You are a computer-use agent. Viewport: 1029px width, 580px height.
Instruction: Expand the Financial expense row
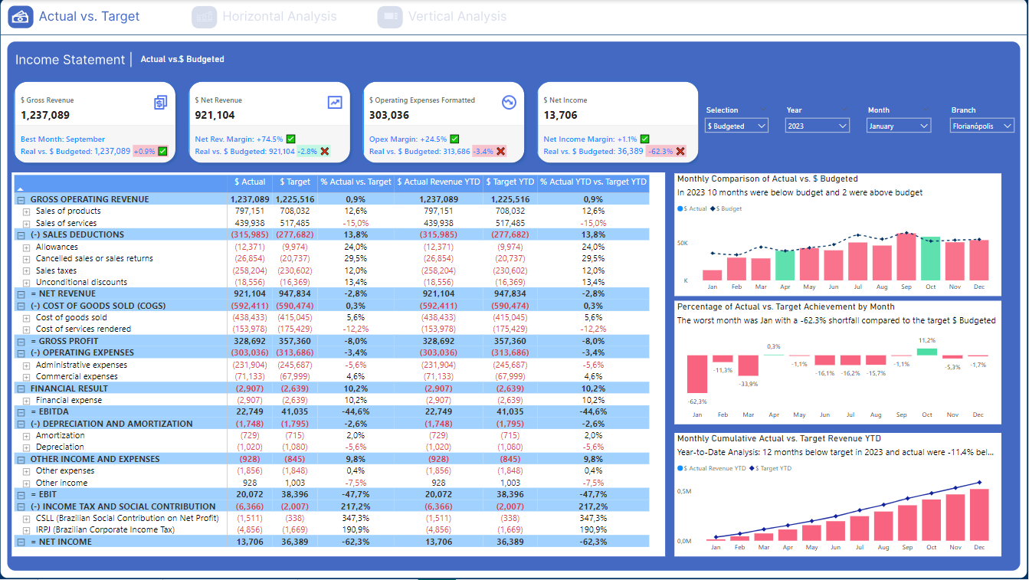point(26,400)
